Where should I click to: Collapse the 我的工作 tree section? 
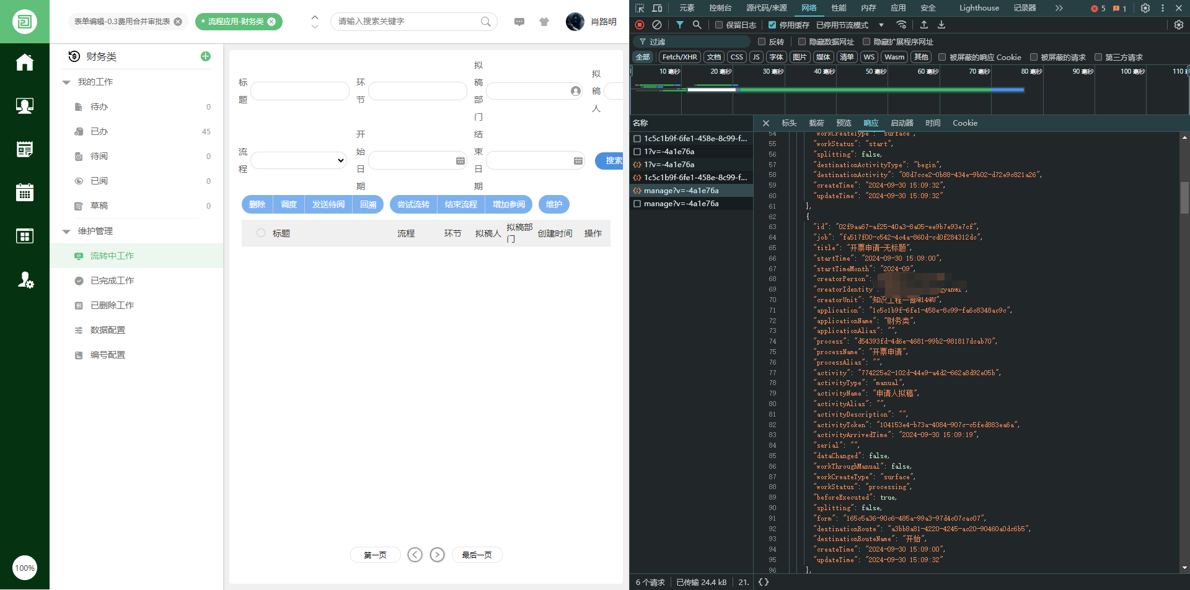pyautogui.click(x=66, y=82)
